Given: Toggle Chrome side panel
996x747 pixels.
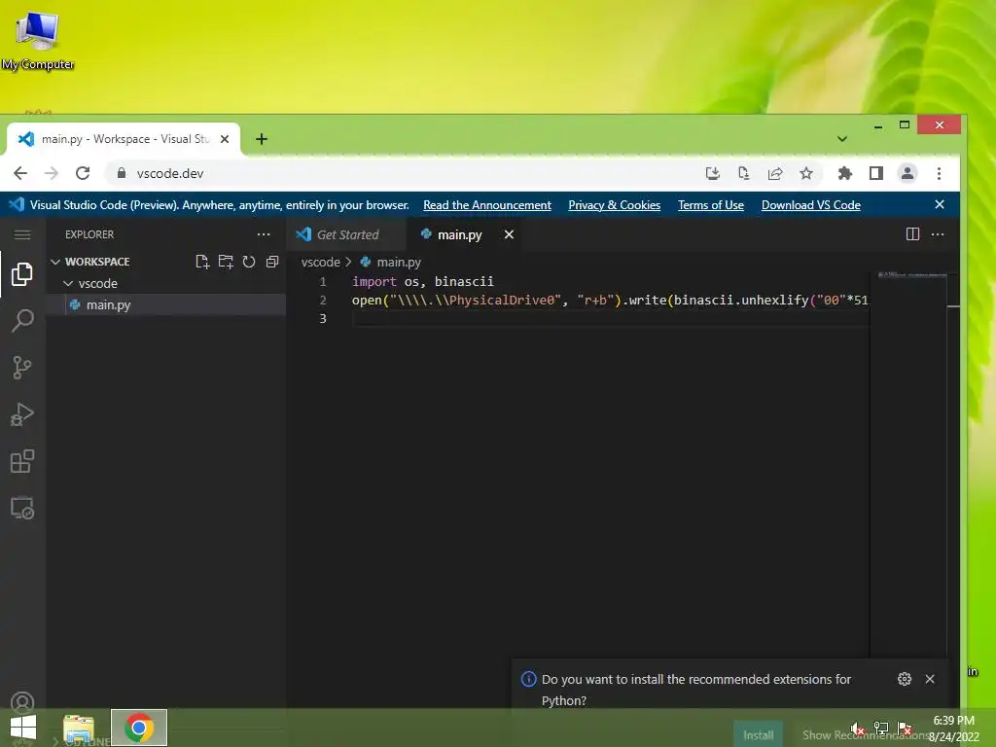Looking at the screenshot, I should coord(876,173).
